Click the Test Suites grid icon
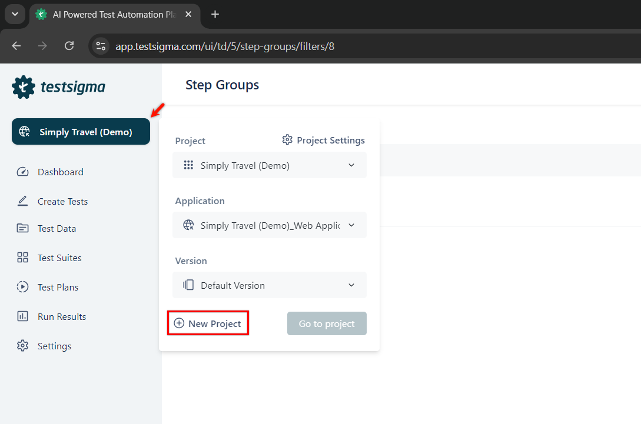 click(x=22, y=258)
